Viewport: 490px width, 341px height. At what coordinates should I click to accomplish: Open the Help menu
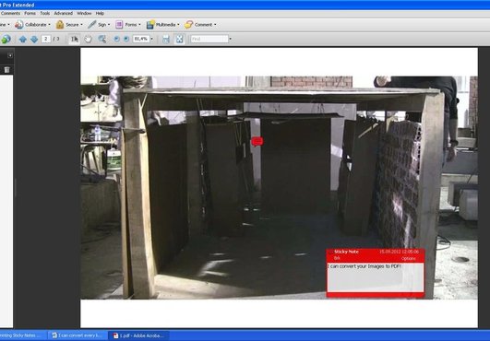click(100, 13)
